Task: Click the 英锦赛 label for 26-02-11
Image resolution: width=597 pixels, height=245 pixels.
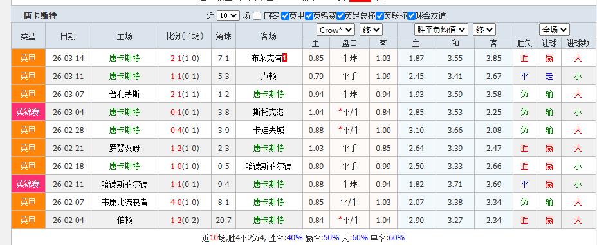Action: click(28, 184)
